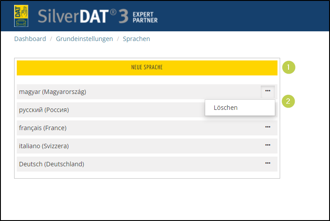Click green annotation marker number 1
Viewport: 330px width, 221px height.
(289, 67)
